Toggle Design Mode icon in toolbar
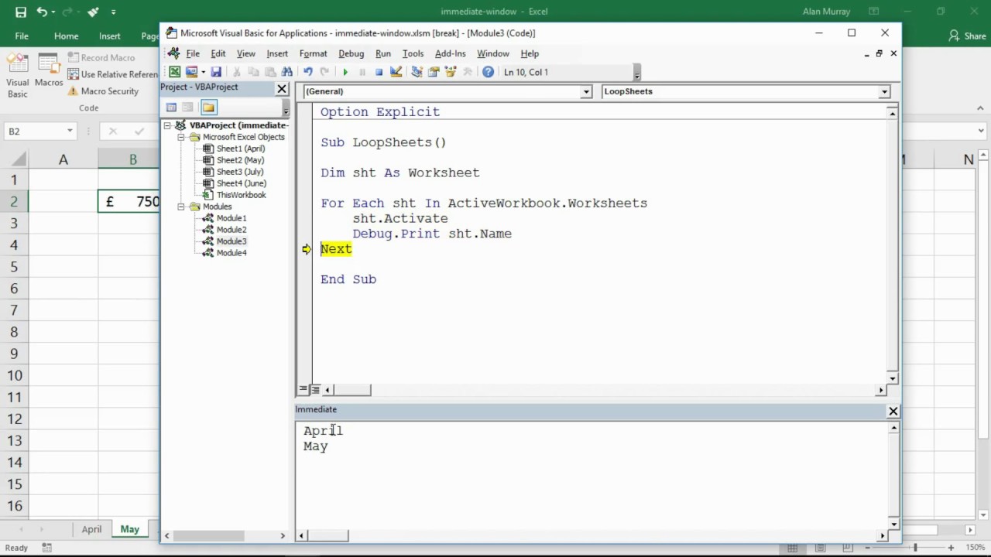The image size is (991, 557). 396,72
